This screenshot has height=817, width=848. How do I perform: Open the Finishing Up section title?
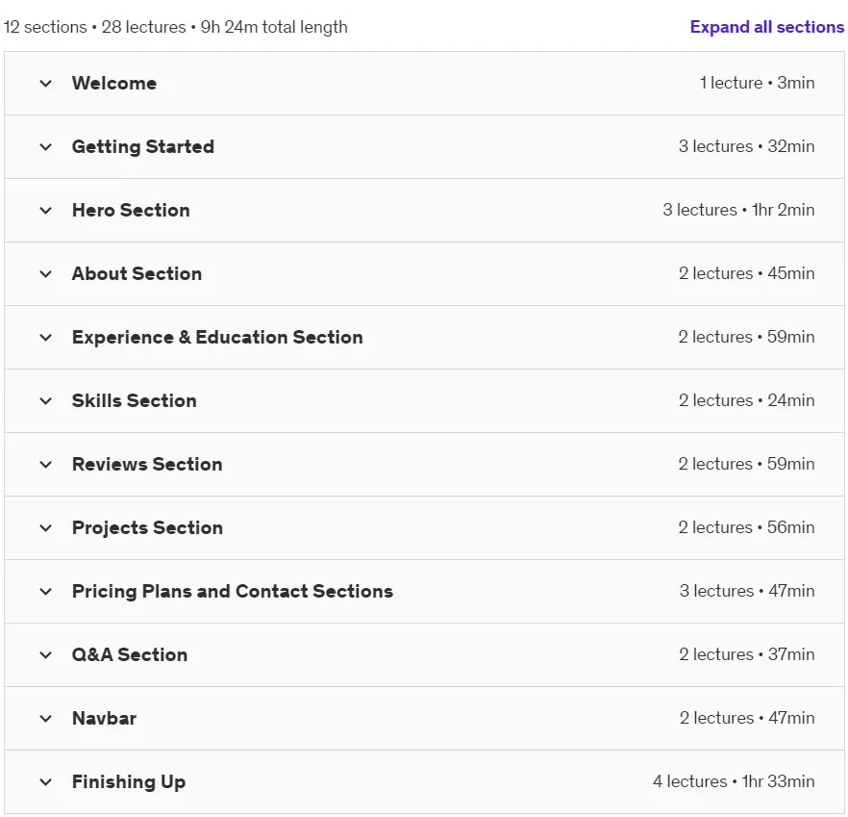point(129,781)
